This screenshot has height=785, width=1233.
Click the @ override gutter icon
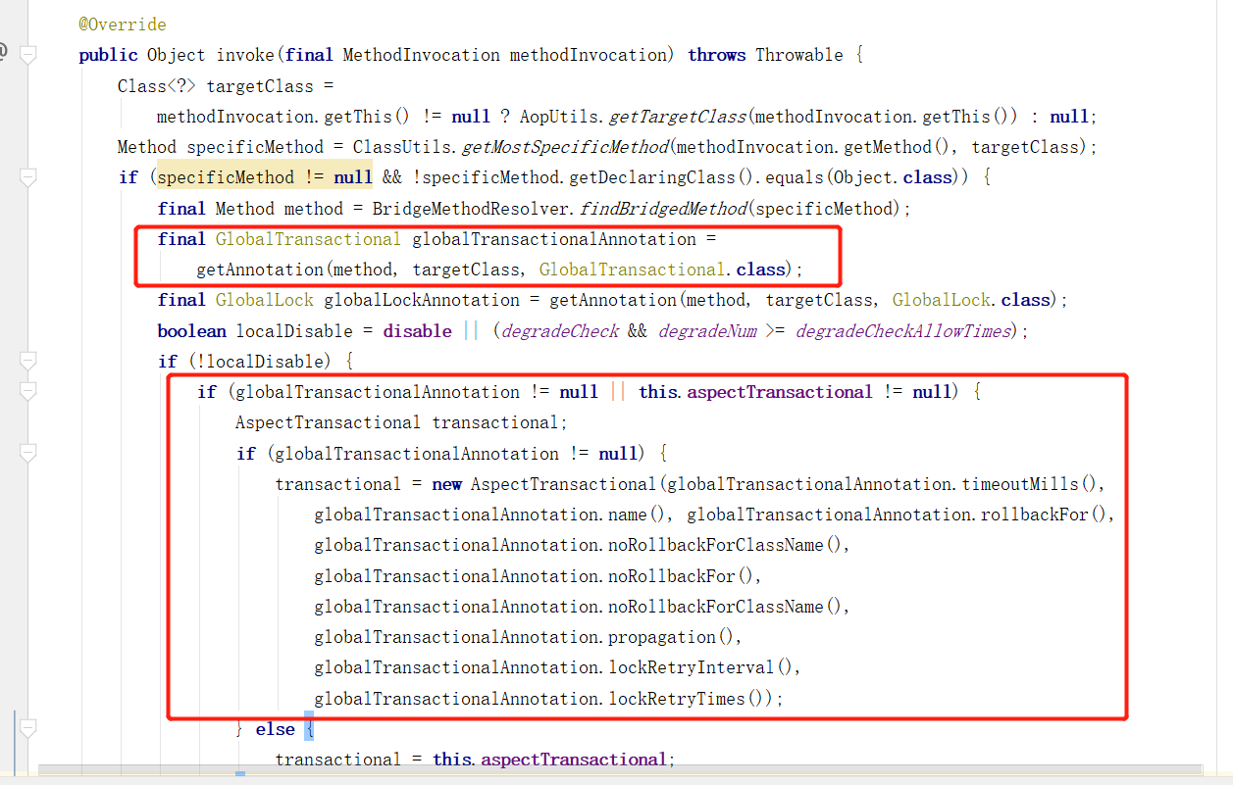click(3, 52)
